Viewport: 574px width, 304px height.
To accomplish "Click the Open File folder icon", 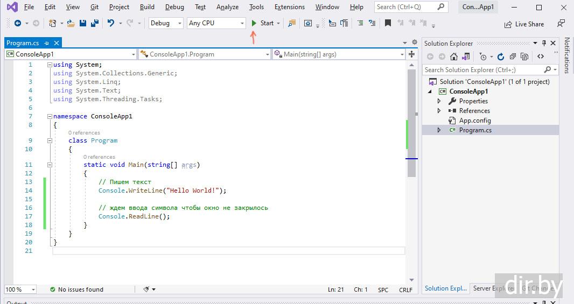I will pos(71,23).
